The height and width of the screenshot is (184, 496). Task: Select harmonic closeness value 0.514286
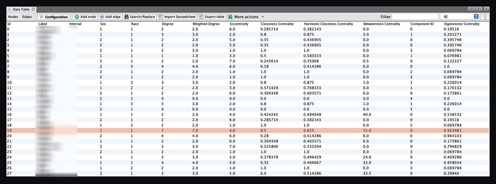pyautogui.click(x=312, y=173)
